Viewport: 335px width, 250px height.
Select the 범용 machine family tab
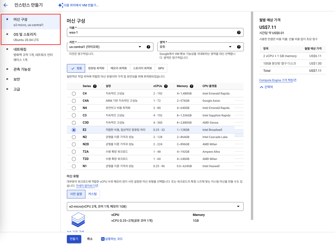[76, 68]
